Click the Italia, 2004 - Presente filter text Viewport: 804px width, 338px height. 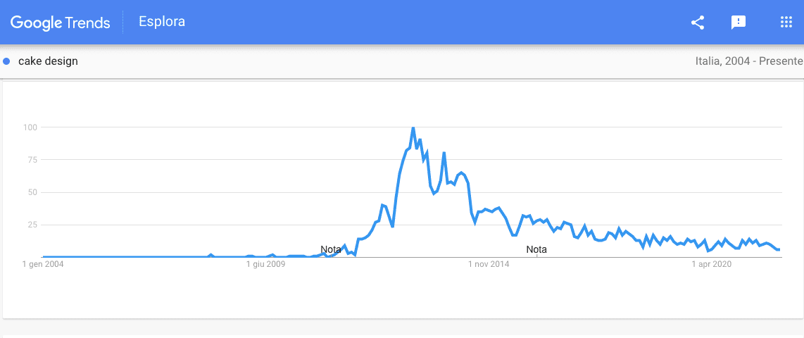click(748, 61)
